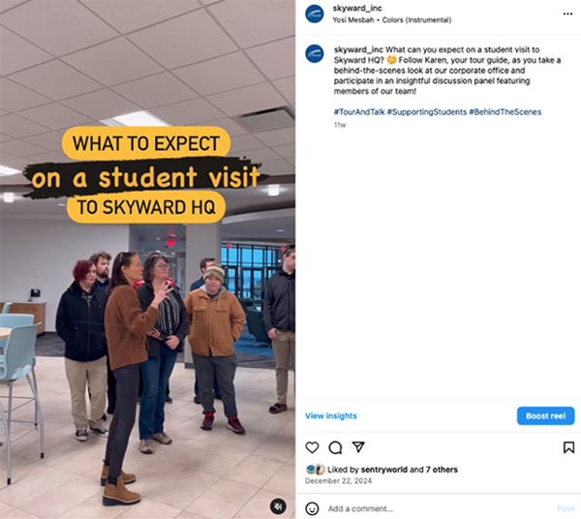Open the liker avatars next to Liked by
The image size is (581, 519).
(x=316, y=470)
